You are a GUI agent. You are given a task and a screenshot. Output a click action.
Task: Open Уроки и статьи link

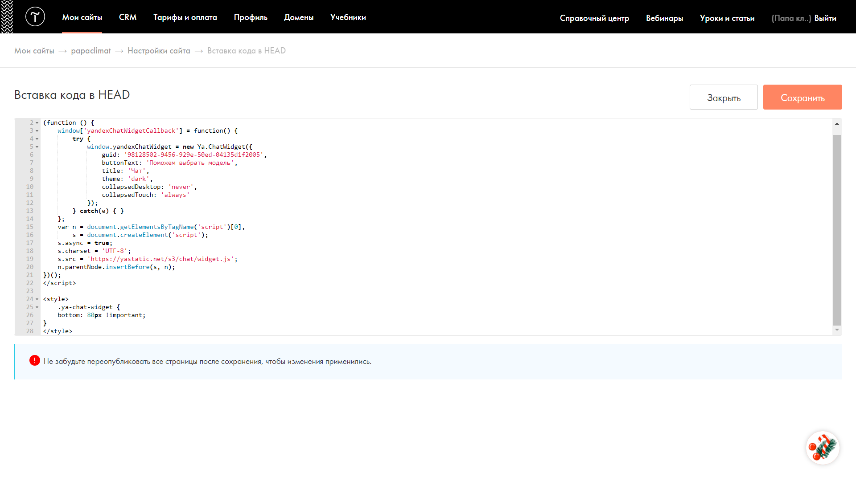pyautogui.click(x=727, y=18)
